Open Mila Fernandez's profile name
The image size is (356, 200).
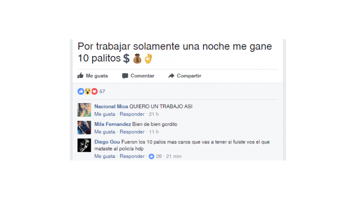coord(113,124)
